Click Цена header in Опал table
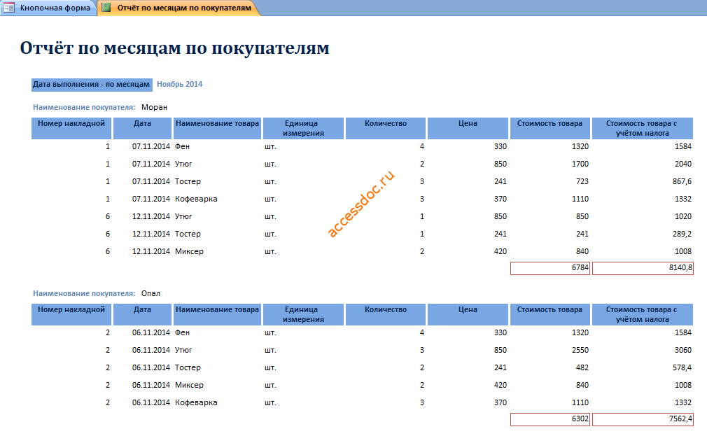 tap(468, 314)
